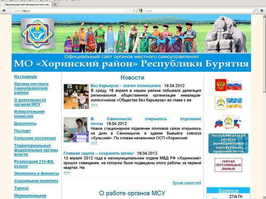Click the search magnifier icon
The width and height of the screenshot is (266, 199).
click(x=255, y=11)
